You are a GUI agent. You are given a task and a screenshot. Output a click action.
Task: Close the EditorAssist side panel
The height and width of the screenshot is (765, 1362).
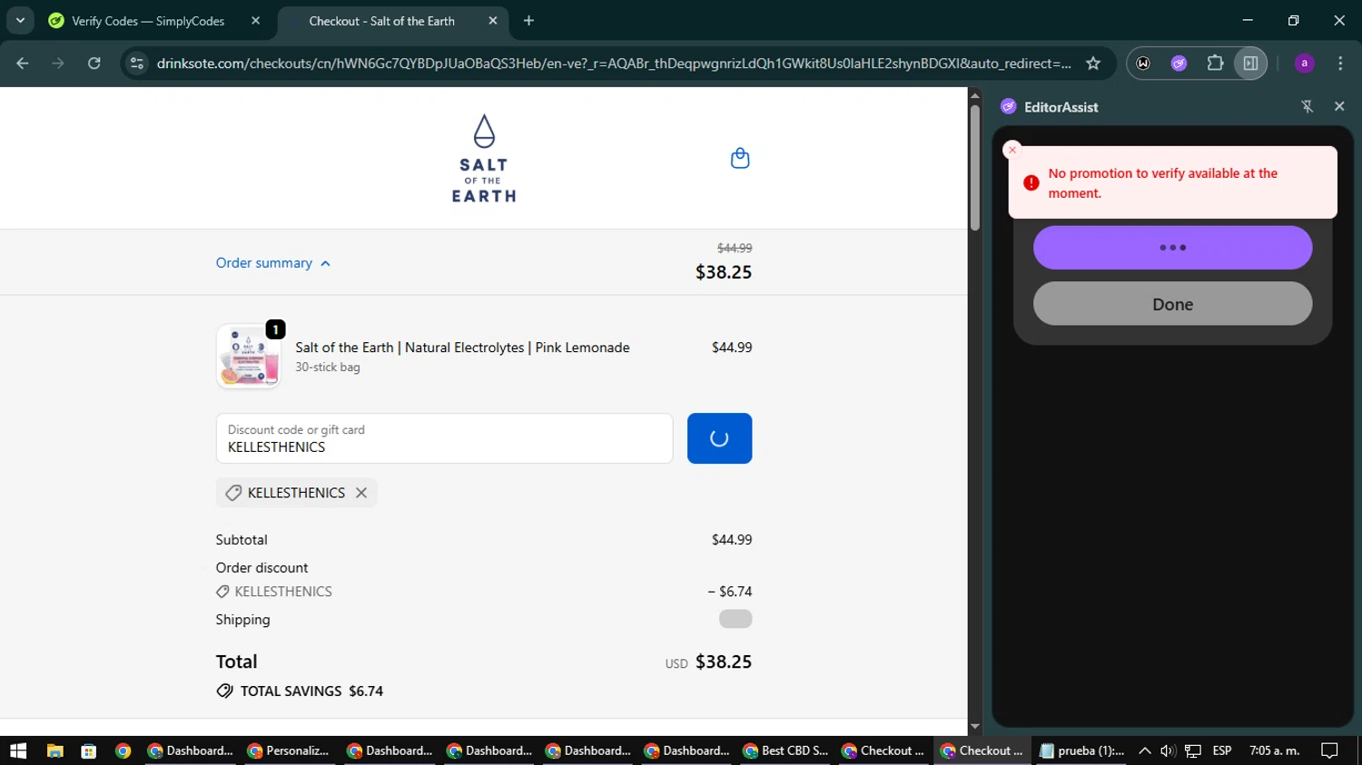tap(1339, 107)
